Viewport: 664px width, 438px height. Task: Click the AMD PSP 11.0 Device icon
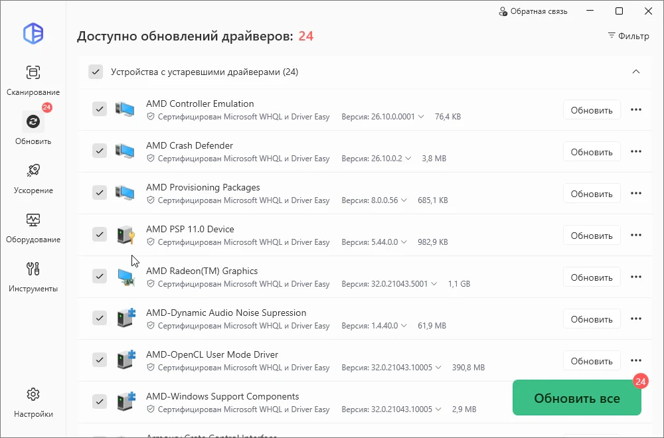(x=125, y=235)
